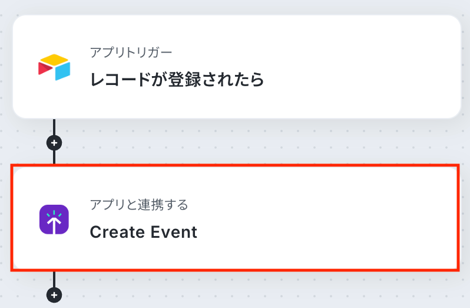Click the connector line below Create Event card
Image resolution: width=470 pixels, height=308 pixels.
point(54,280)
